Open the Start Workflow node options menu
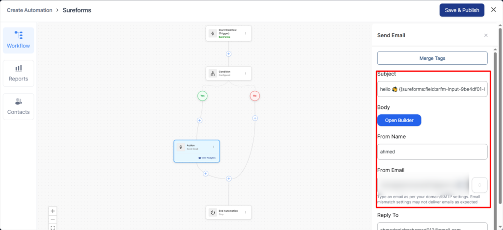 coord(245,33)
